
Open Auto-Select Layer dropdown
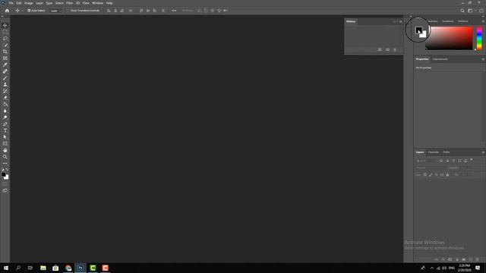tap(55, 11)
